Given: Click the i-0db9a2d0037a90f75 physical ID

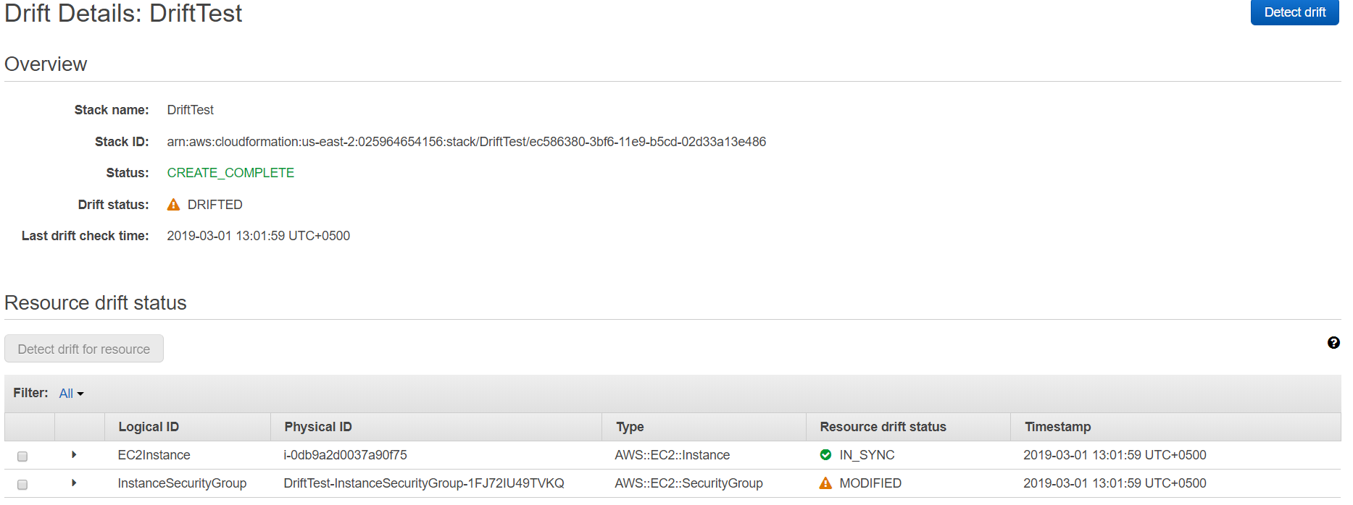Looking at the screenshot, I should (345, 455).
